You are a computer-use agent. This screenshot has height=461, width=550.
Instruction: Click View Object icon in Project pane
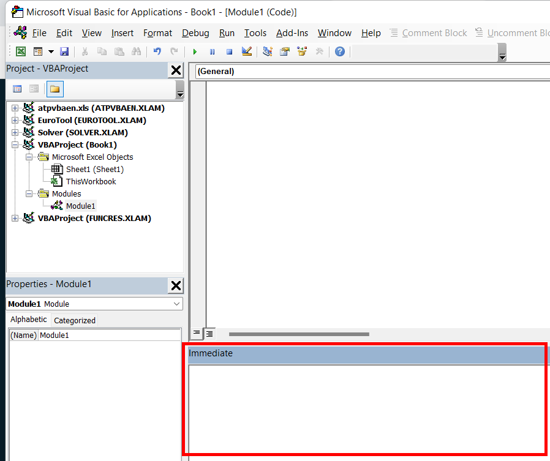tap(34, 89)
